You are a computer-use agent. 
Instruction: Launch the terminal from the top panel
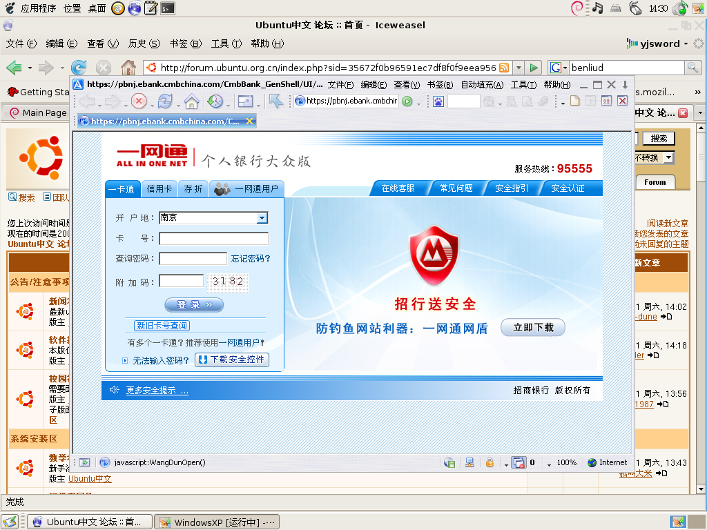tap(168, 8)
